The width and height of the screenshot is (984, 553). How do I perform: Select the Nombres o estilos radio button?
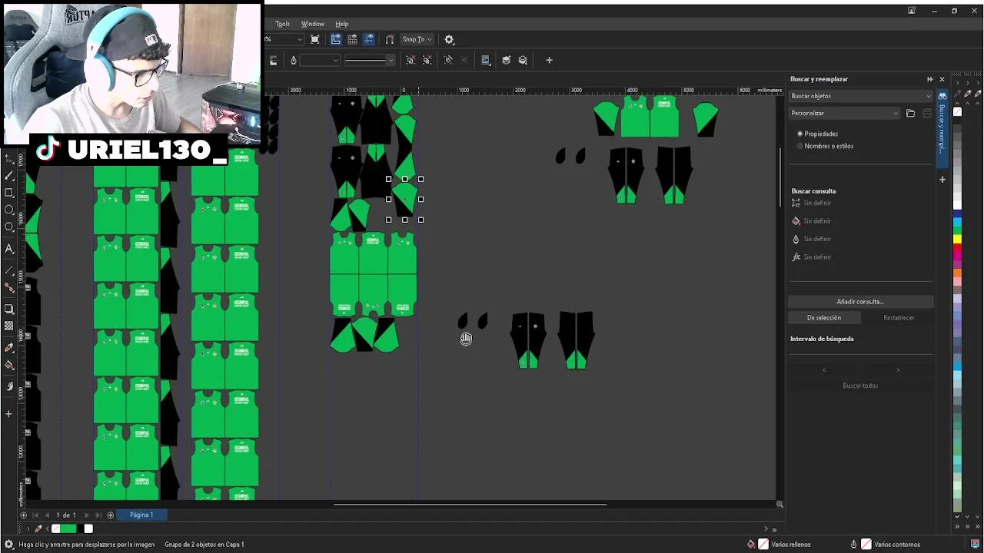coord(800,146)
